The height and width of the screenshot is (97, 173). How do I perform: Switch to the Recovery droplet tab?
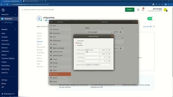(x=40, y=67)
